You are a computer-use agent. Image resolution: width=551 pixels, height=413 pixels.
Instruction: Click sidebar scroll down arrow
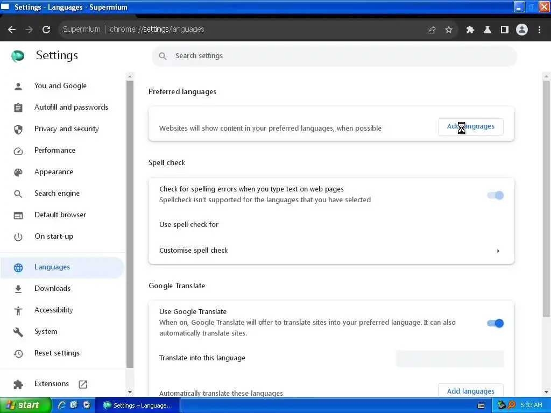(x=130, y=392)
